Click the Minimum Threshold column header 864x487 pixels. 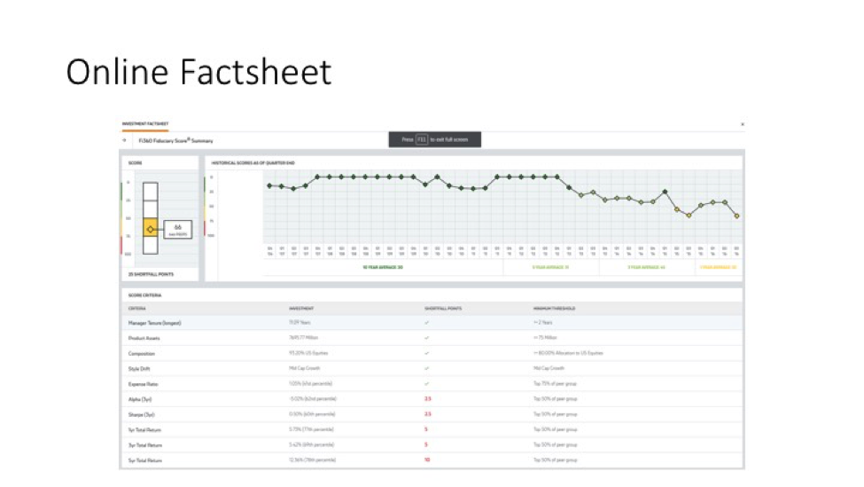[x=554, y=308]
